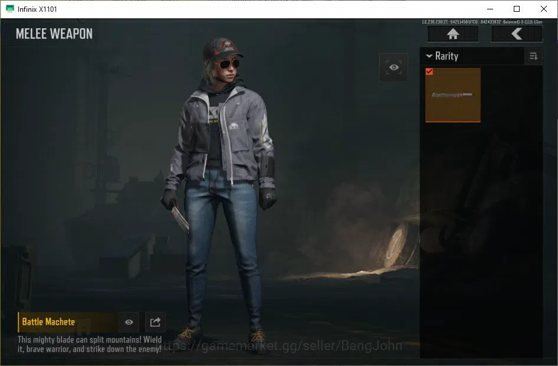Close the Infinix X1101 window
Image resolution: width=558 pixels, height=366 pixels.
coord(544,9)
